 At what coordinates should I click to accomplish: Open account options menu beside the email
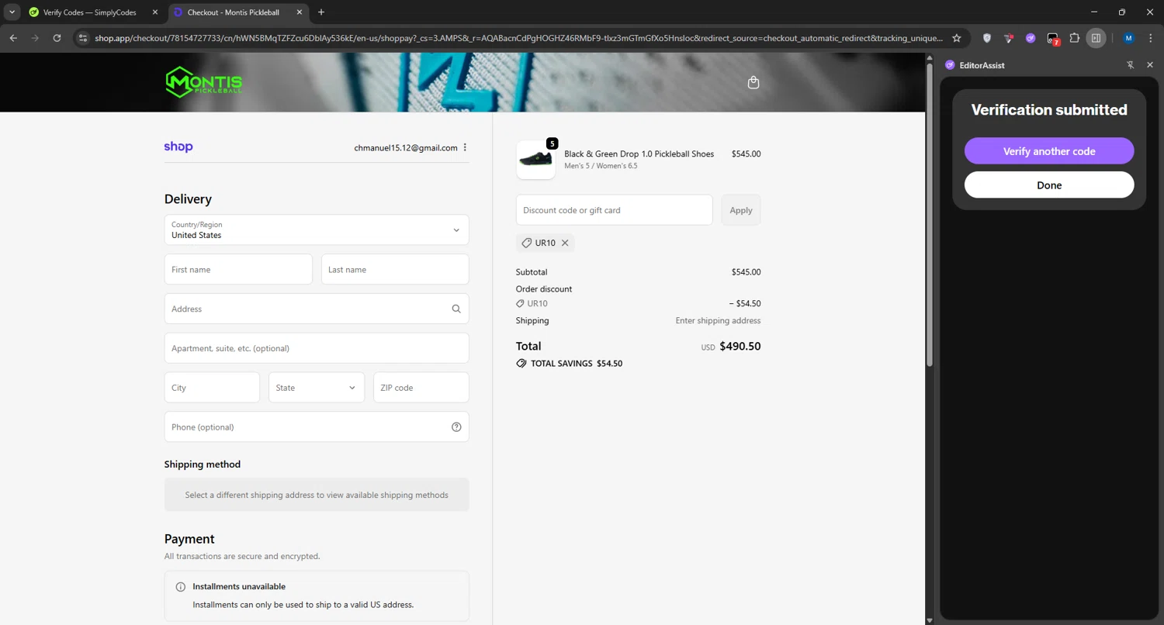pyautogui.click(x=465, y=147)
